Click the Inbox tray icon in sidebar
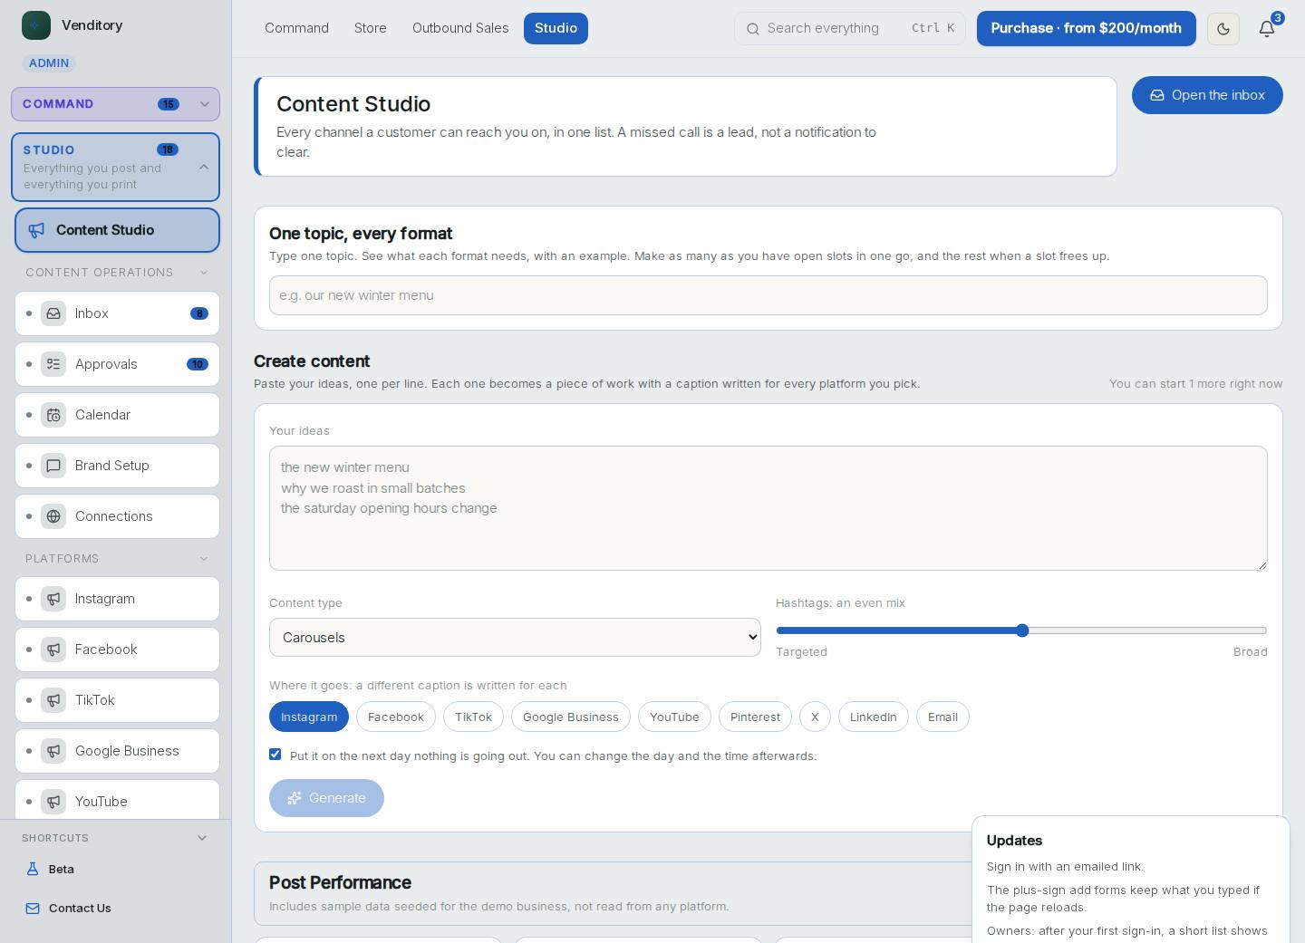1305x943 pixels. click(x=53, y=313)
